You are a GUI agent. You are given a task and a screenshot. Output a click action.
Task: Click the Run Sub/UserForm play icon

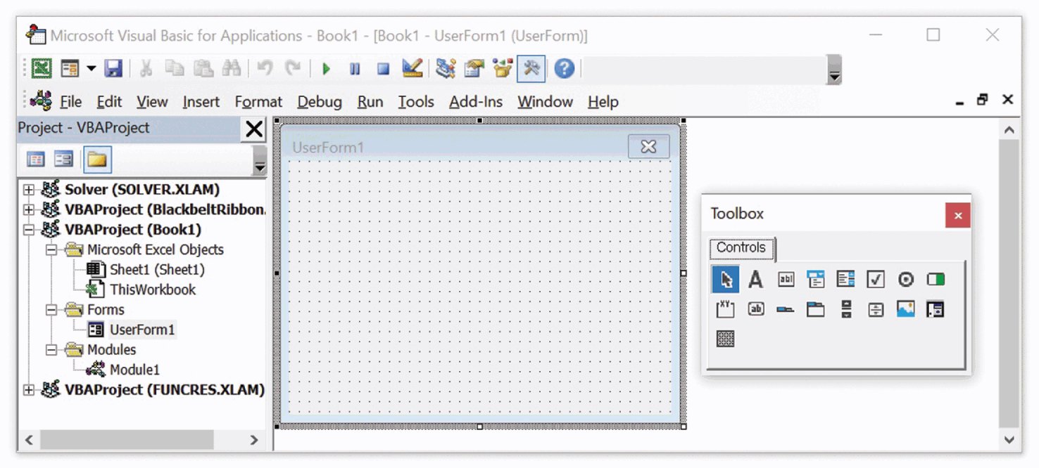(x=326, y=69)
